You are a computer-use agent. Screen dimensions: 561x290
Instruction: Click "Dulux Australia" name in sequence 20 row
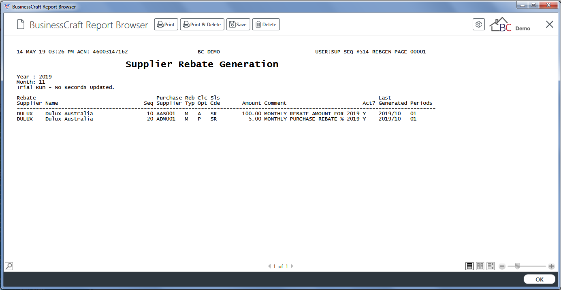click(x=69, y=119)
